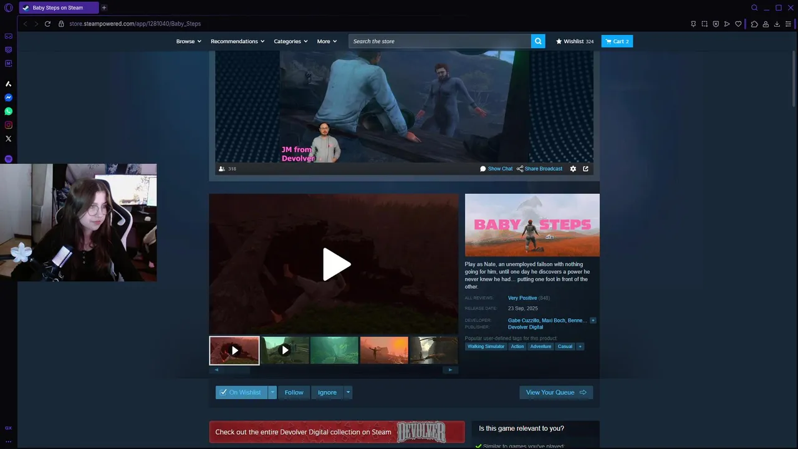
Task: Slide media strip right with arrow
Action: [x=451, y=370]
